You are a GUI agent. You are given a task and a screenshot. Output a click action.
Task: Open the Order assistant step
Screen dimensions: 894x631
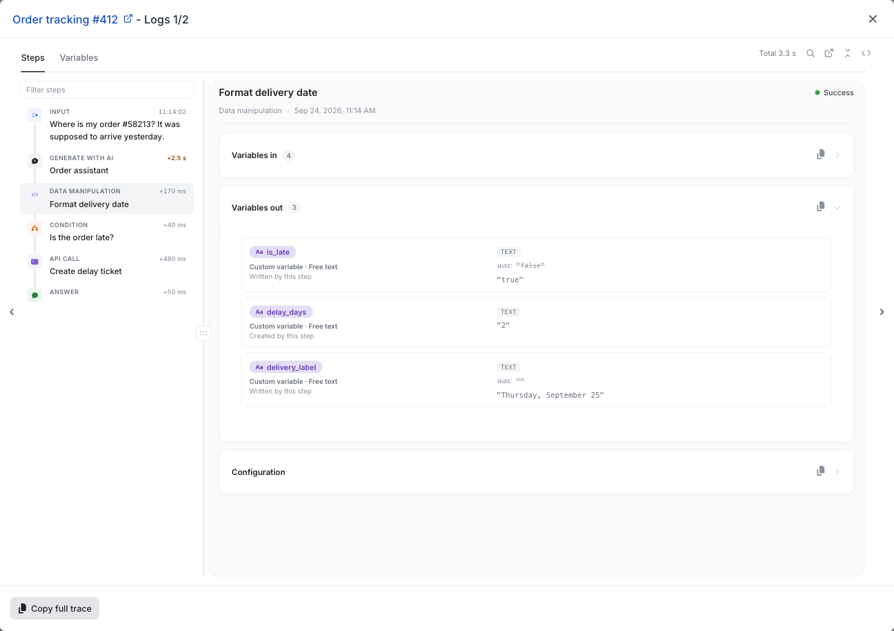point(107,164)
